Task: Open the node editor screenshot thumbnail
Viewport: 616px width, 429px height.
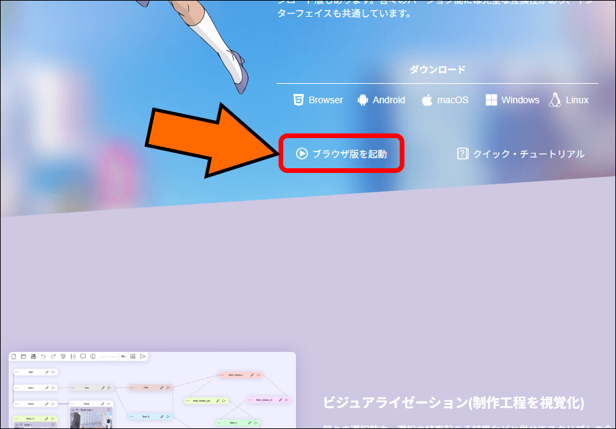Action: click(152, 391)
